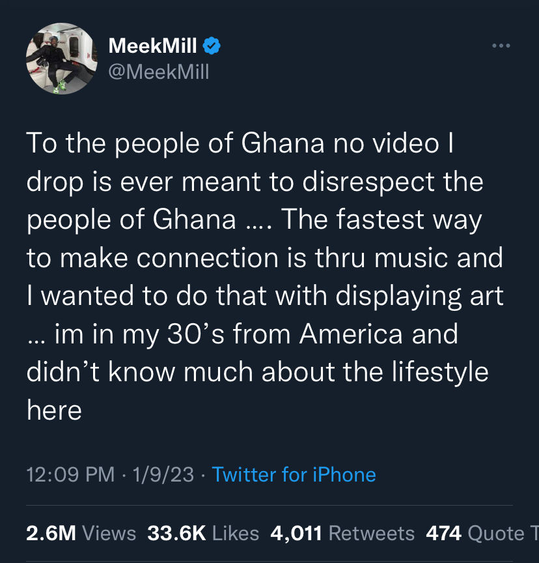Open the @MeekMill handle link
The height and width of the screenshot is (563, 539).
coord(159,70)
